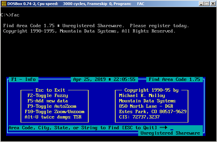Click the Unregistered Shareware status label
217x142 pixels.
170,133
